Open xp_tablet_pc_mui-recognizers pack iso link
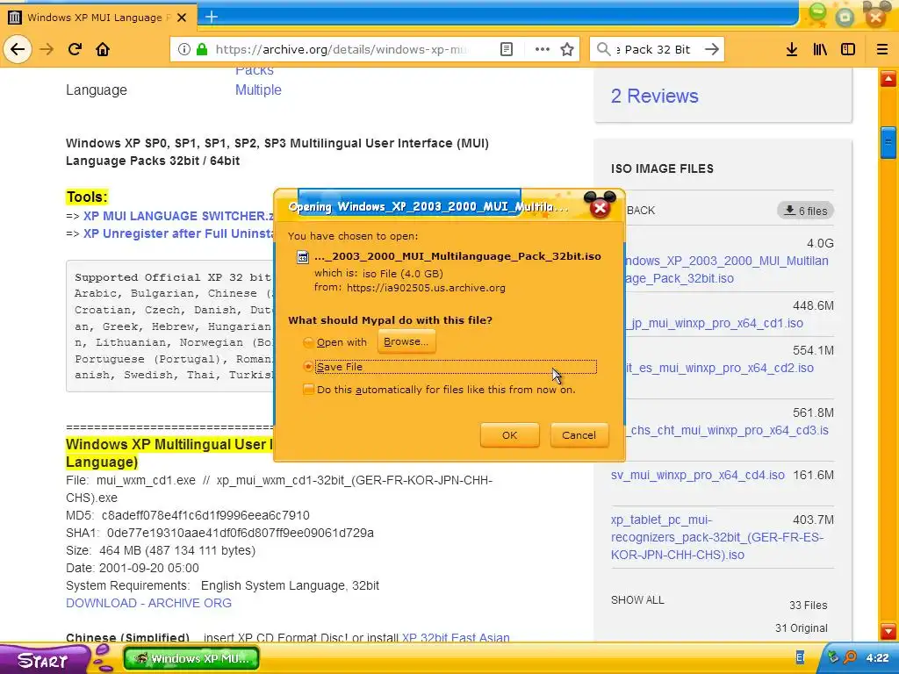The height and width of the screenshot is (674, 899). (x=717, y=538)
